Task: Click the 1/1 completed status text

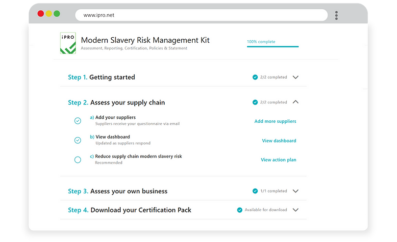Action: coord(273,191)
